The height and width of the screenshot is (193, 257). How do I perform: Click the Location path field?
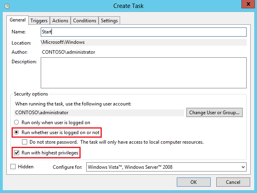[x=144, y=42]
